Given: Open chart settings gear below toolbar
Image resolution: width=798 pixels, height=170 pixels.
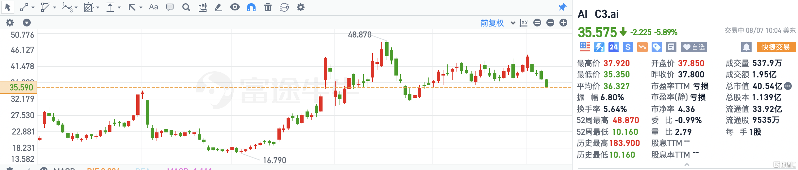Looking at the screenshot, I should pos(10,23).
